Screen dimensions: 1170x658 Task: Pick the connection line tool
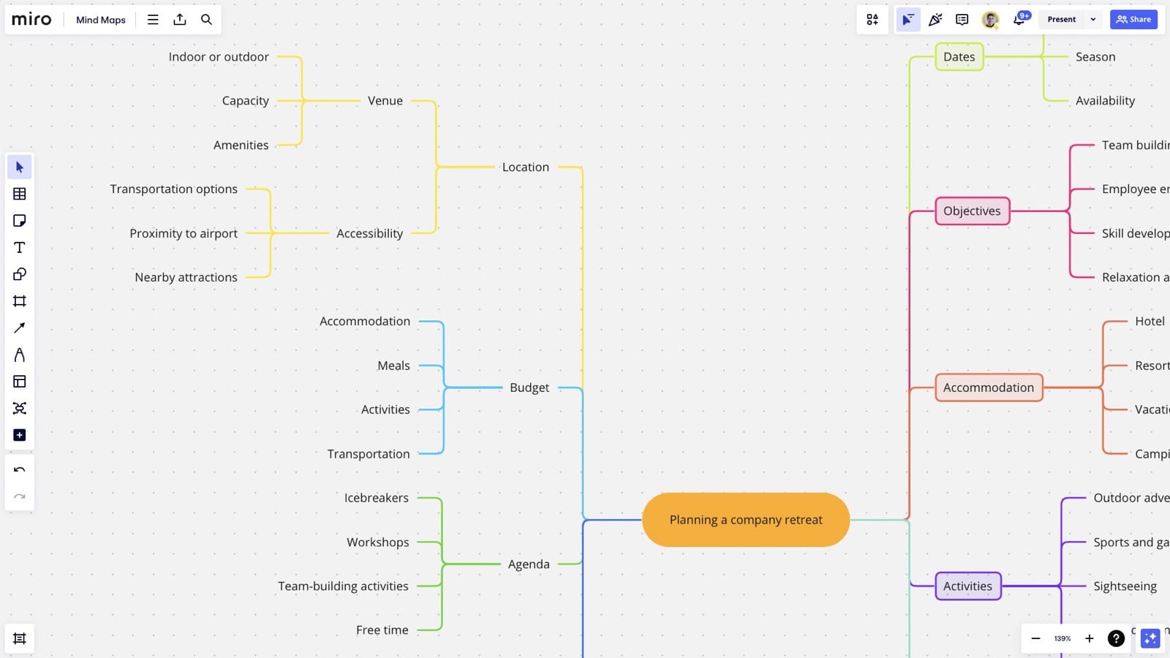[x=20, y=328]
